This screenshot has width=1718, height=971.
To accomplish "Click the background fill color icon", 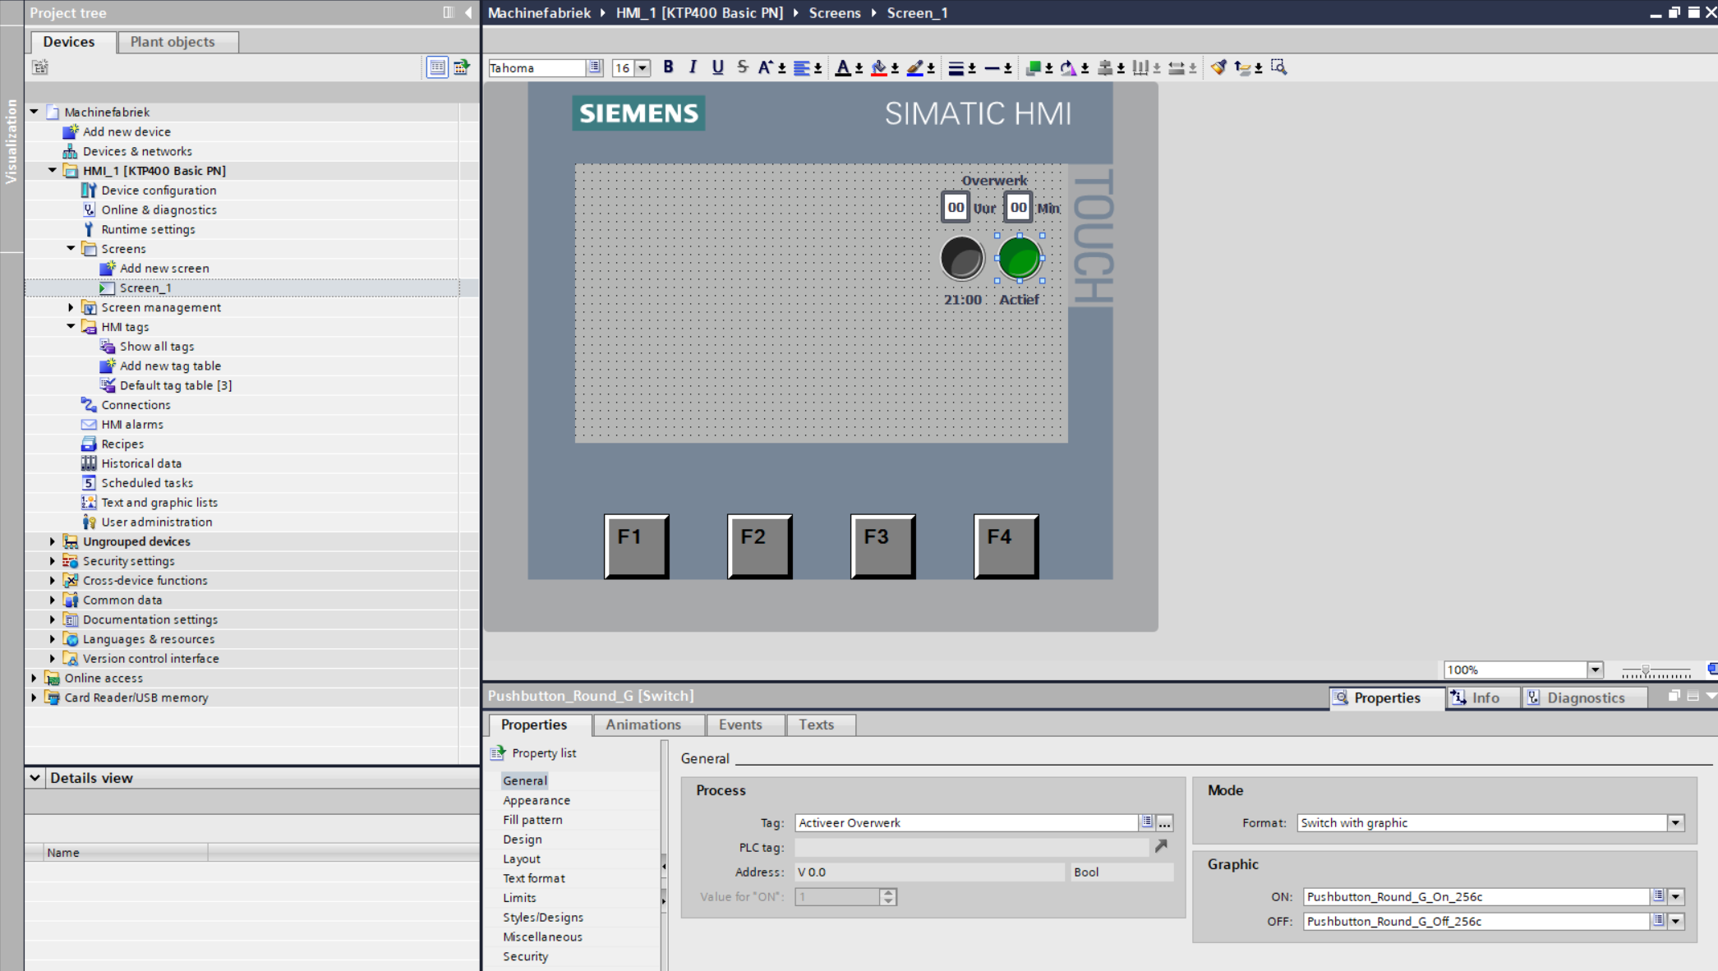I will pyautogui.click(x=878, y=67).
